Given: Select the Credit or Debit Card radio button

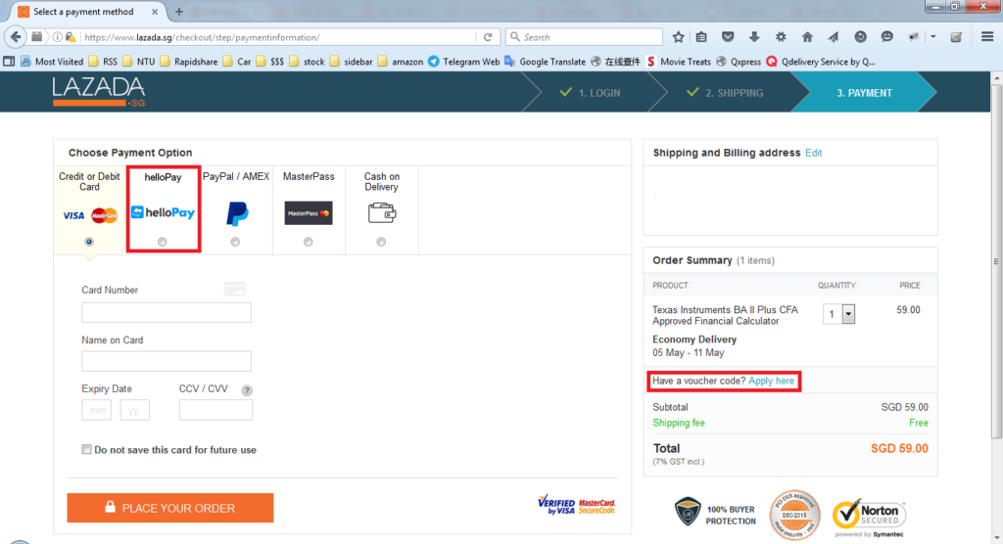Looking at the screenshot, I should point(89,242).
